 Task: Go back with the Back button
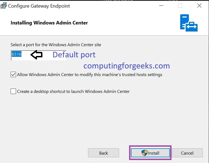[x=104, y=153]
